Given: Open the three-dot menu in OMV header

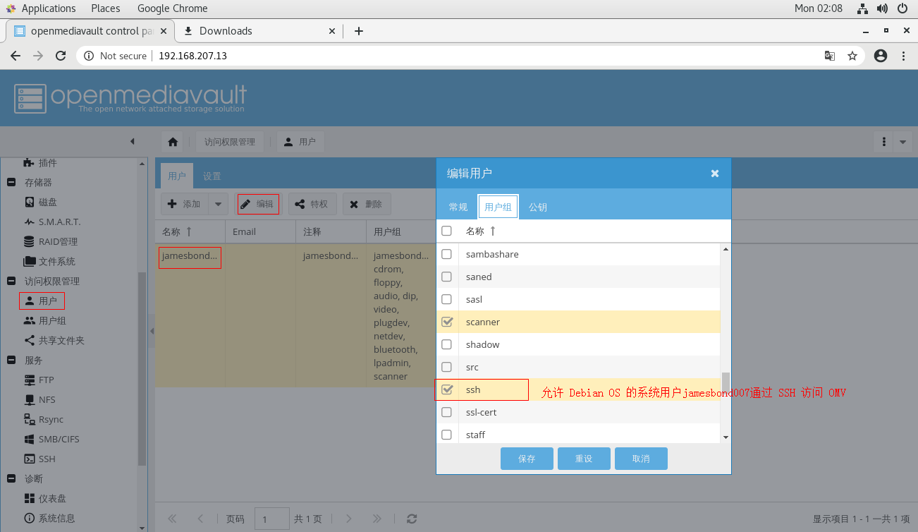Looking at the screenshot, I should pos(883,142).
